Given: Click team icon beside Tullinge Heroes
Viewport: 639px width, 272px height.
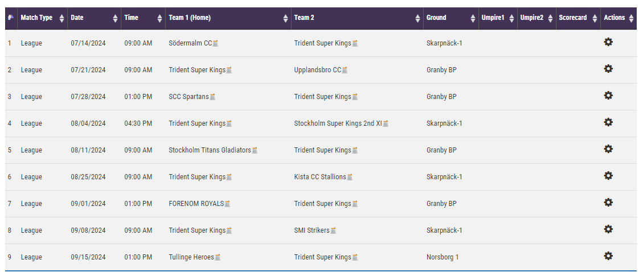Looking at the screenshot, I should pyautogui.click(x=218, y=258).
